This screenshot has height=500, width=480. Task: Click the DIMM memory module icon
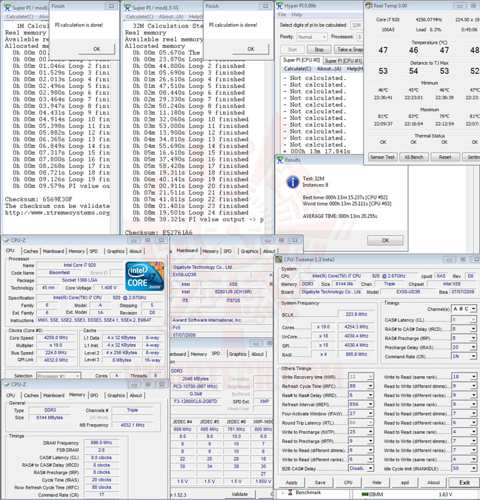click(365, 494)
